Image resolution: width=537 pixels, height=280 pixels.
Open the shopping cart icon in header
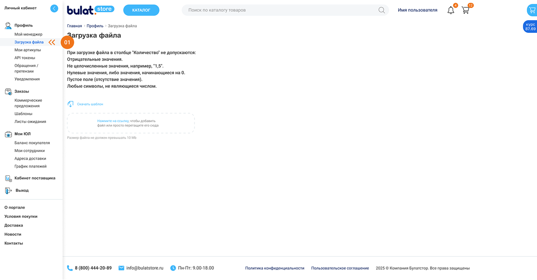click(x=466, y=10)
